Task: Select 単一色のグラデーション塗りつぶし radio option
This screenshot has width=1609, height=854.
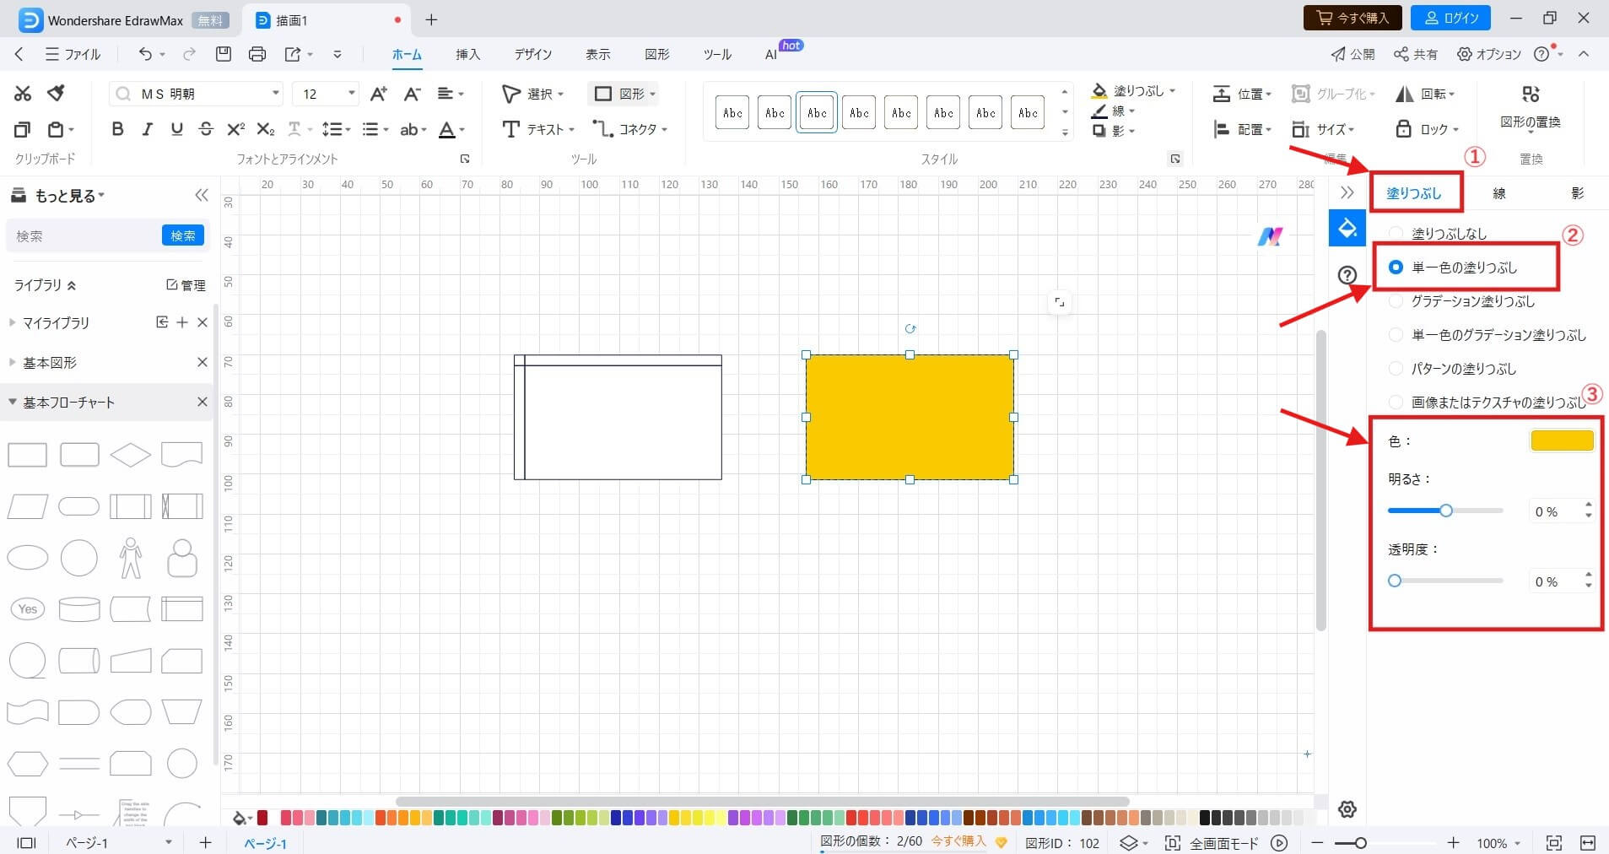Action: coord(1396,334)
